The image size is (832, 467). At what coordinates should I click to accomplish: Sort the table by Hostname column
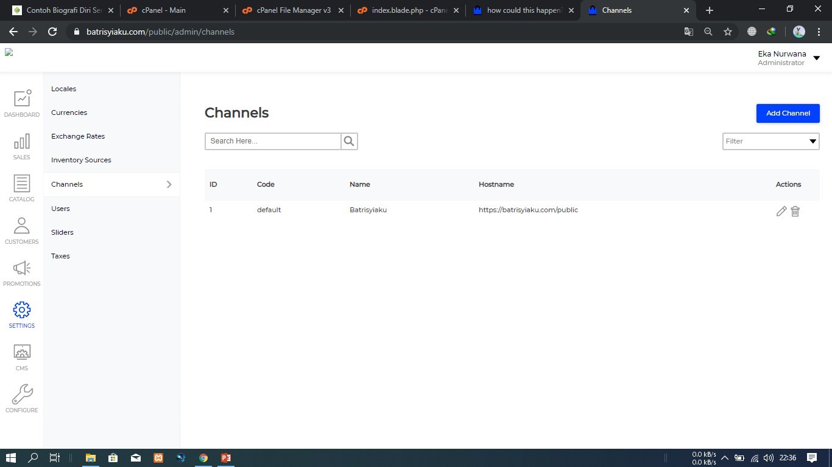496,184
